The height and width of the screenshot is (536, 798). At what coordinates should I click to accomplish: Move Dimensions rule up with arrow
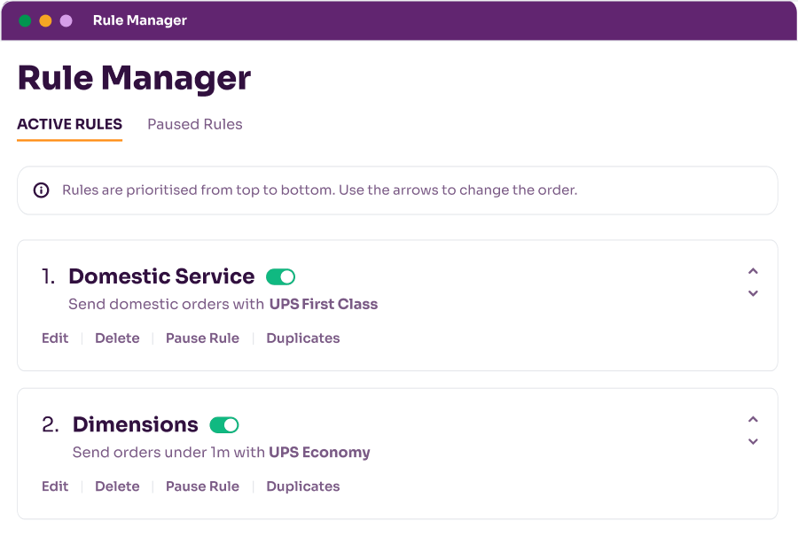tap(753, 420)
